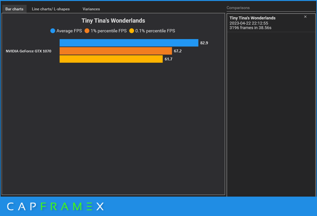The width and height of the screenshot is (317, 216).
Task: Toggle the 0.1% percentile FPS legend dot
Action: pyautogui.click(x=131, y=31)
